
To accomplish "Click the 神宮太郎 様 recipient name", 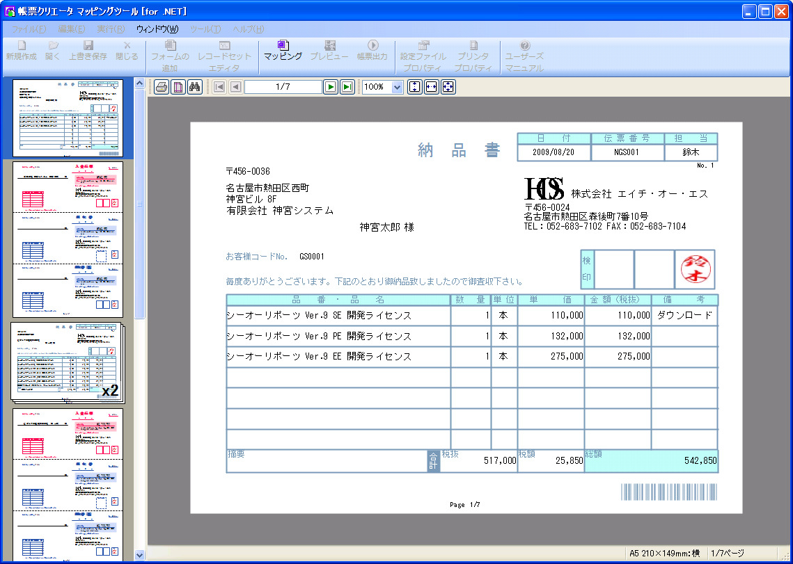I will pyautogui.click(x=387, y=227).
